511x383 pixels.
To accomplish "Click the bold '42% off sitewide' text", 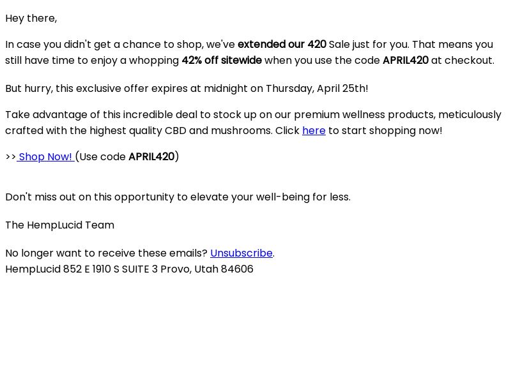I will coord(222,60).
